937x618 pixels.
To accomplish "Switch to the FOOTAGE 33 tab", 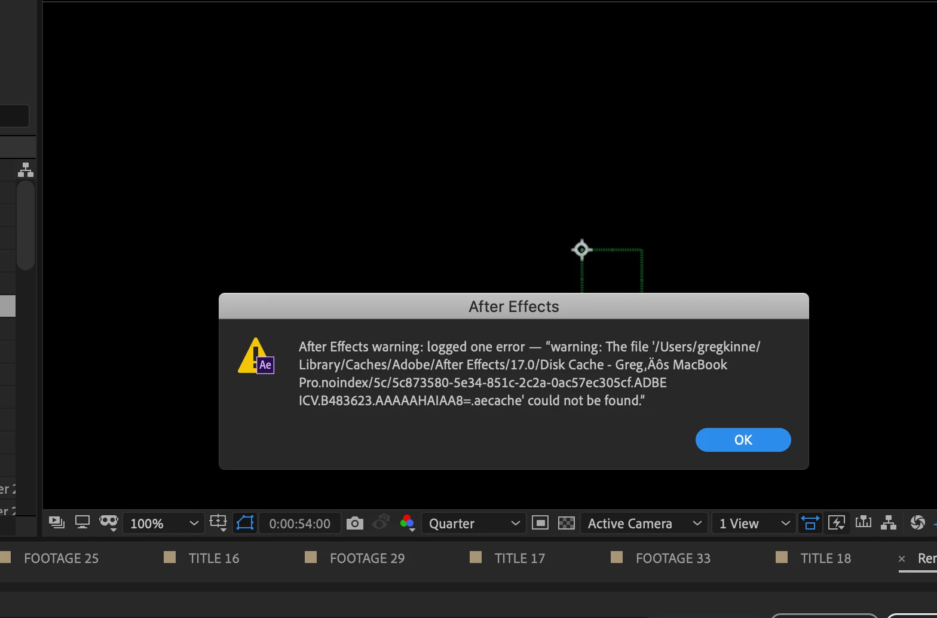I will pos(673,558).
